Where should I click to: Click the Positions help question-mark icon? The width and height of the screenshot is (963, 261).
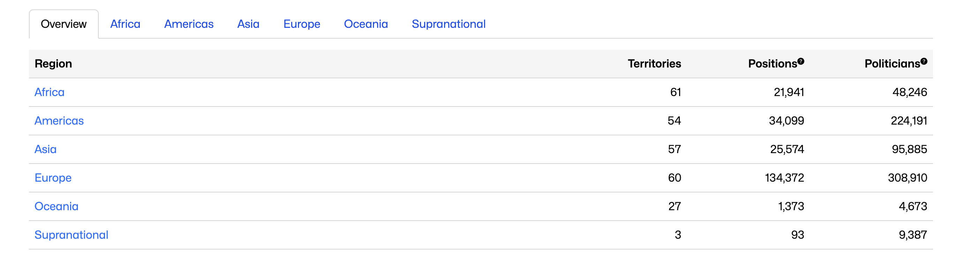801,62
